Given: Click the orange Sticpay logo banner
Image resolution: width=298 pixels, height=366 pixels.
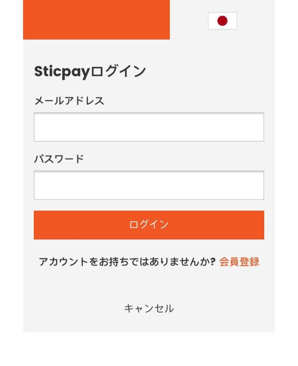Looking at the screenshot, I should (96, 20).
